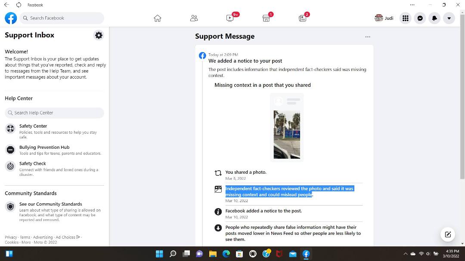Image resolution: width=465 pixels, height=261 pixels.
Task: Click the Bullying Prevention Hub icon
Action: tap(10, 150)
